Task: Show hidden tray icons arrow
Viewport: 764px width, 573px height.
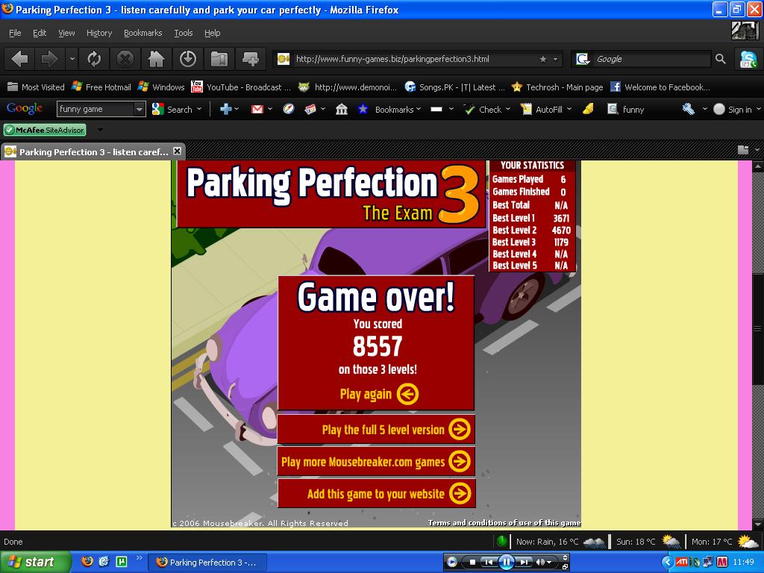Action: point(667,562)
